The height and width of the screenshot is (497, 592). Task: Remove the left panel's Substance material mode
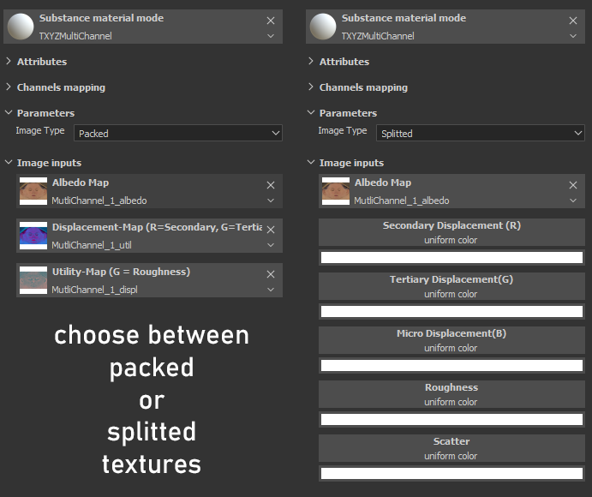tap(271, 20)
